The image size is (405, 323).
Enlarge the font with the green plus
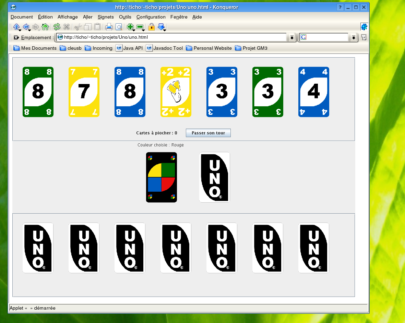(130, 27)
